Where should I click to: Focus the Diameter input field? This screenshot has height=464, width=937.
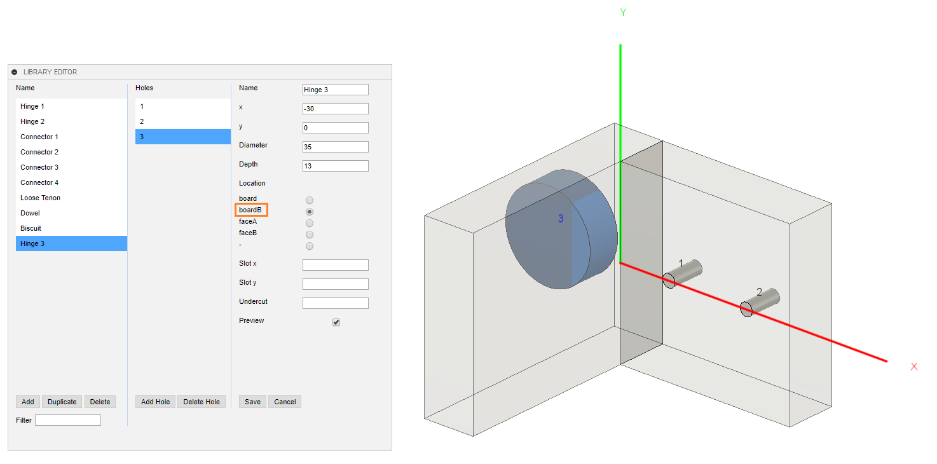(336, 147)
